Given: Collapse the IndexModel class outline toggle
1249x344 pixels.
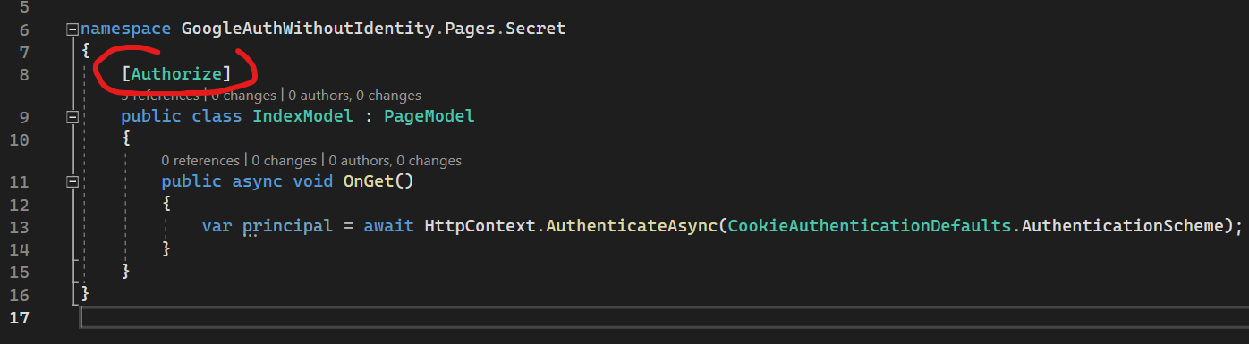Looking at the screenshot, I should tap(72, 116).
